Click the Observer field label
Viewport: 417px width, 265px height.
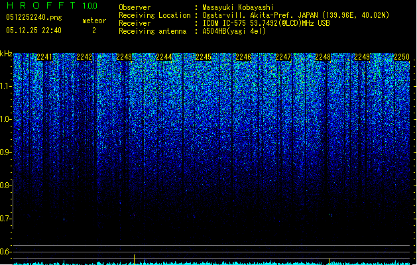point(135,7)
